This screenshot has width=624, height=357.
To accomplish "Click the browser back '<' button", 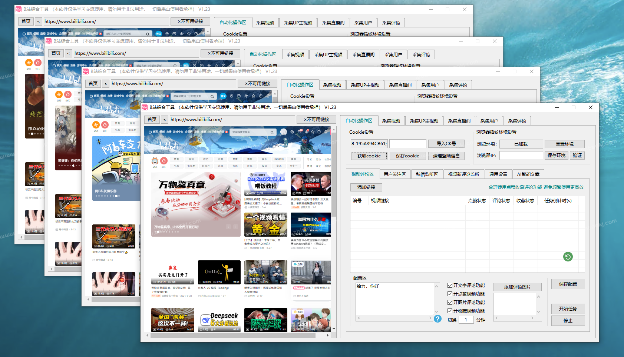I will click(x=164, y=120).
